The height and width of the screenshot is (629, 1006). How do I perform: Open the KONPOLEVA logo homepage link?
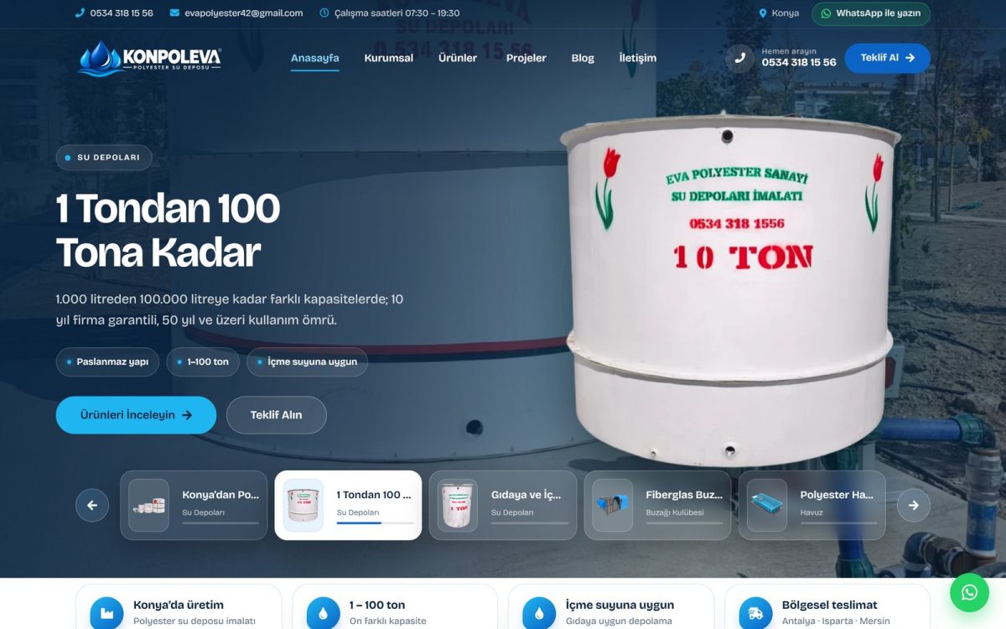(x=149, y=59)
